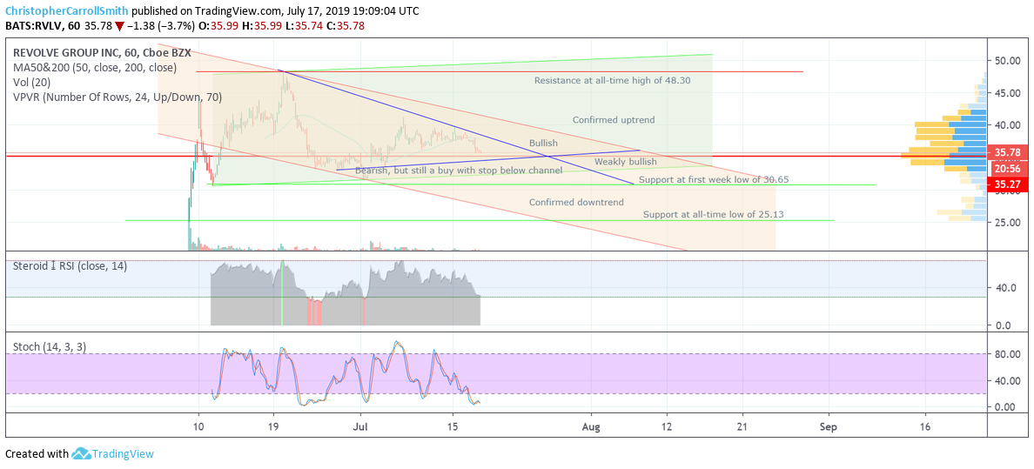Viewport: 1034px width, 469px height.
Task: Select the 'Confirmed uptrend' annotation
Action: [614, 120]
